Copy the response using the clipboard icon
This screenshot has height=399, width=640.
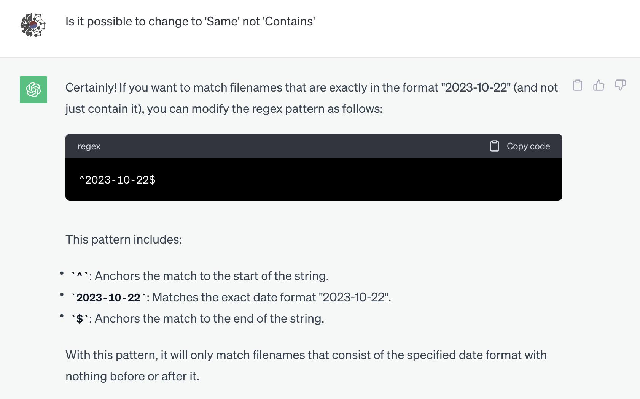coord(577,85)
